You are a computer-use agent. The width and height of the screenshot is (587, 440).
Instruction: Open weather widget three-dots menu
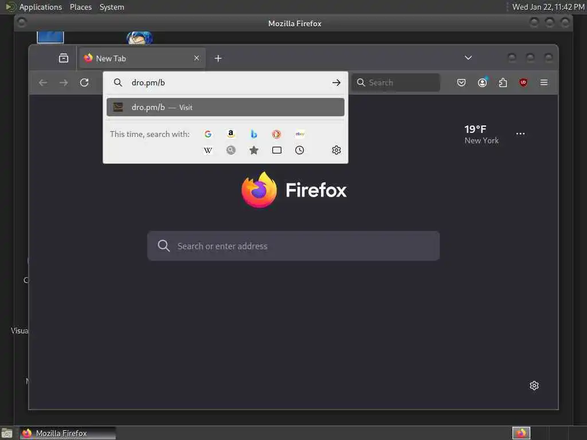point(521,133)
